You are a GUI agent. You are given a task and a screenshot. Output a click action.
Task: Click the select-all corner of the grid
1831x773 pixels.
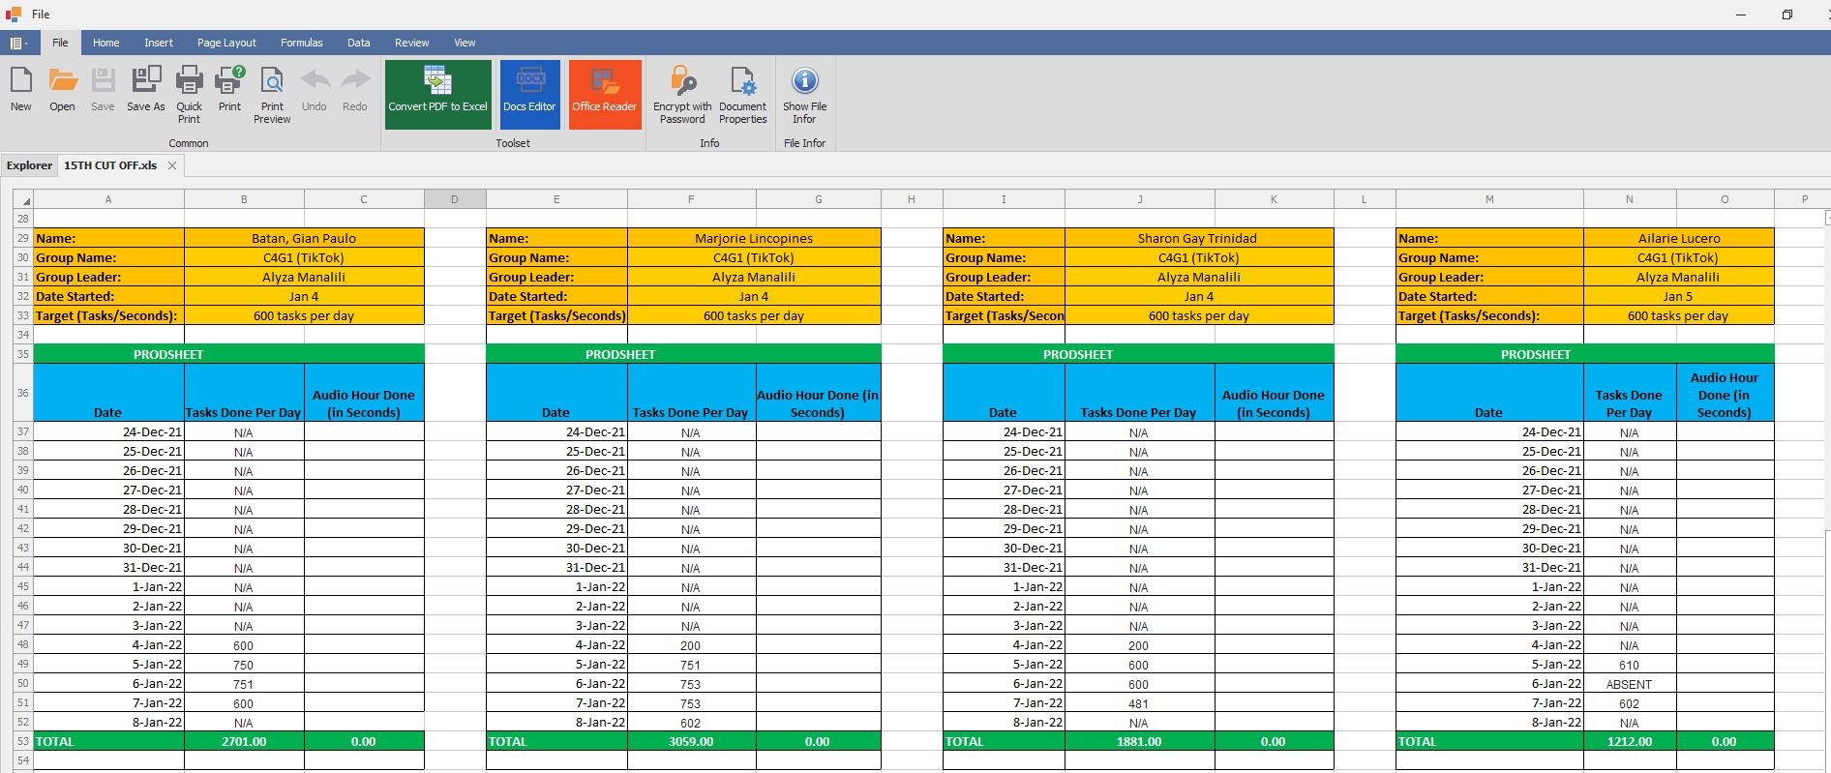click(x=23, y=199)
